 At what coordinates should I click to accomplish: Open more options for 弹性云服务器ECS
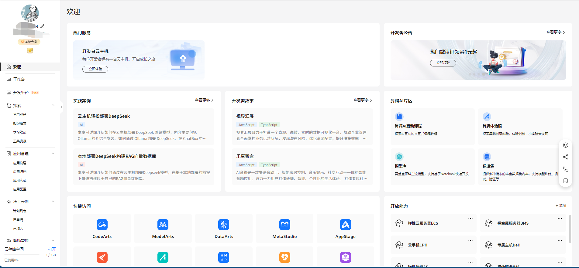pos(470,219)
